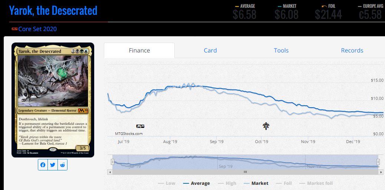Click the AVERAGE $6.58 price header
This screenshot has width=385, height=190.
pos(244,12)
